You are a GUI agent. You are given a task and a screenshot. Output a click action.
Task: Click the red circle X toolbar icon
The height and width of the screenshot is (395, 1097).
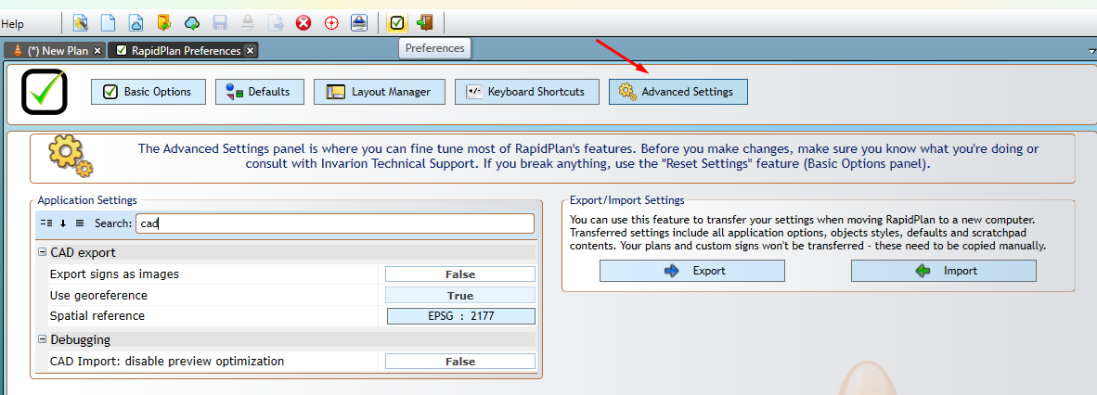click(303, 23)
